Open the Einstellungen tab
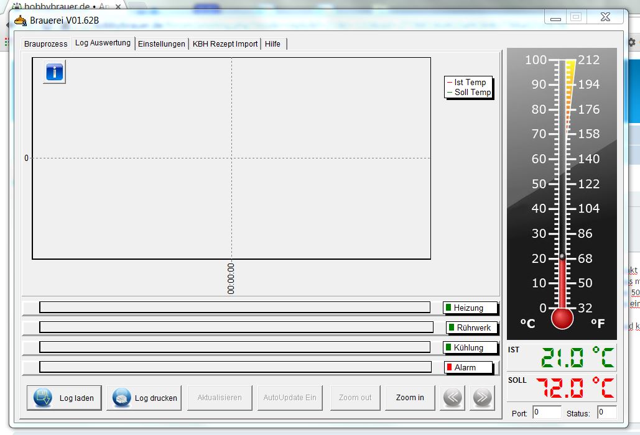The height and width of the screenshot is (435, 640). pyautogui.click(x=162, y=44)
